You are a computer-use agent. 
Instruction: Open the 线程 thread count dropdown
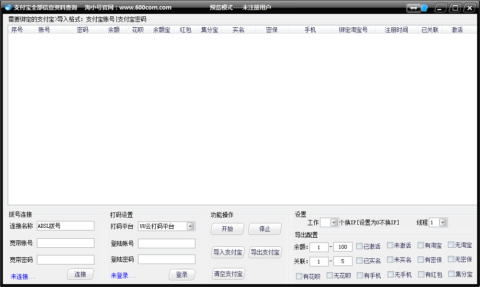point(443,222)
